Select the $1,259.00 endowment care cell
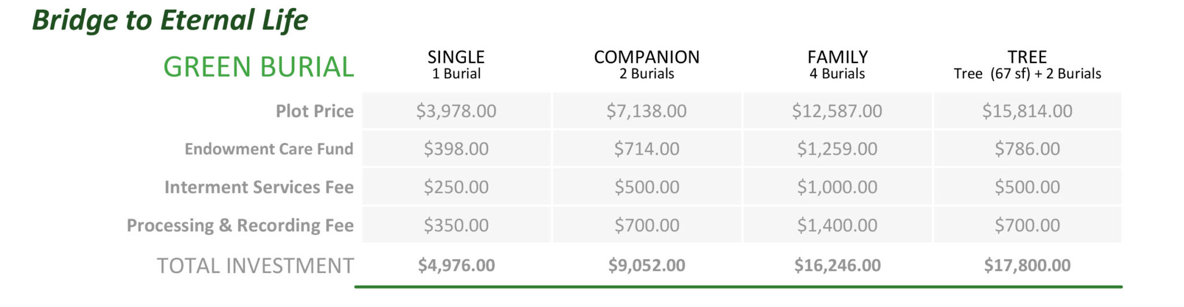The width and height of the screenshot is (1184, 307). click(x=837, y=149)
